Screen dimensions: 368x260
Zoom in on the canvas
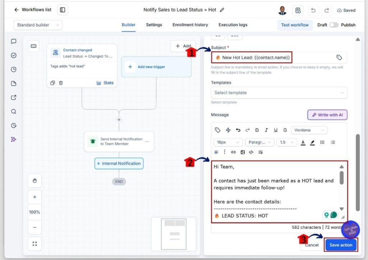click(x=35, y=197)
